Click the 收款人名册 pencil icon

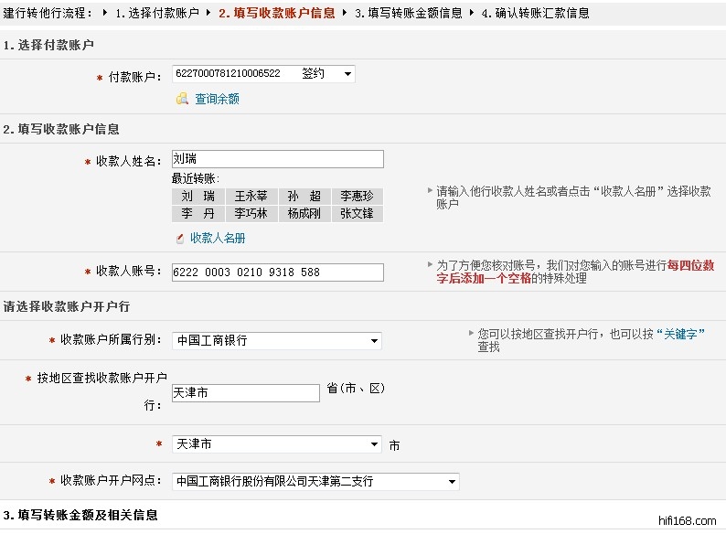click(180, 238)
